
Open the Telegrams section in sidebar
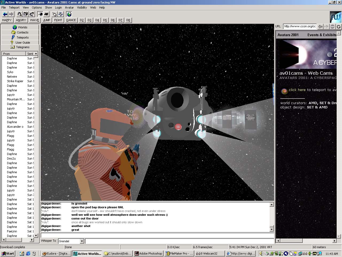click(20, 47)
